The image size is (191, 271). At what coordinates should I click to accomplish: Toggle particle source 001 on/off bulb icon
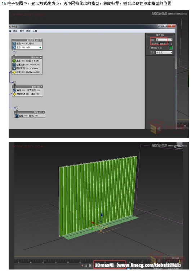(41, 40)
